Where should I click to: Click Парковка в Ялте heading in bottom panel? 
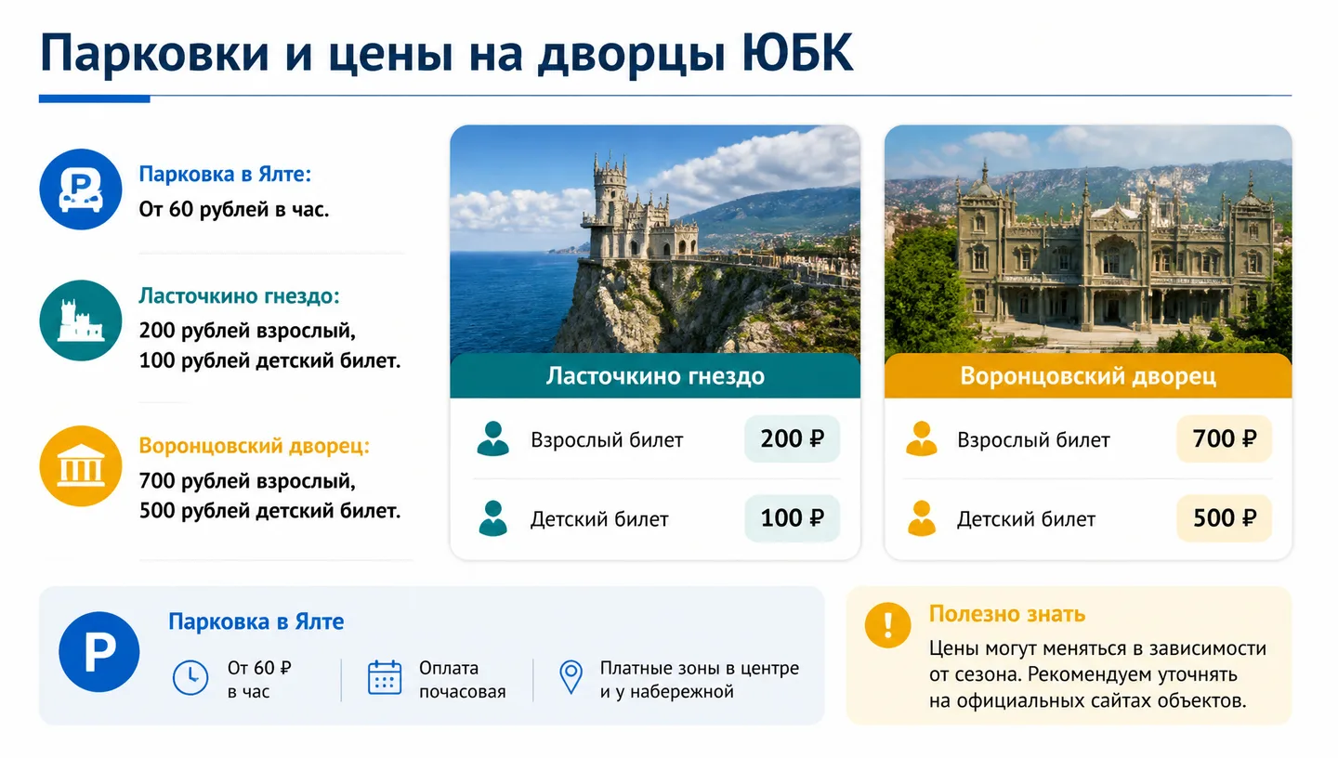[x=256, y=621]
